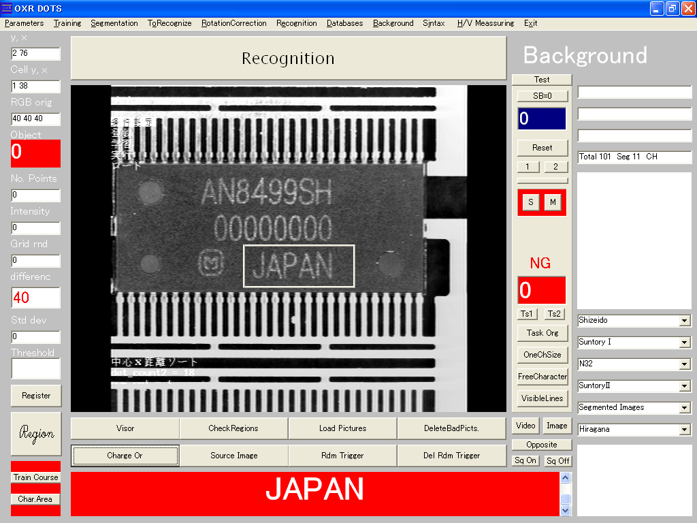
Task: Click the Cell y, x field
Action: coord(35,86)
